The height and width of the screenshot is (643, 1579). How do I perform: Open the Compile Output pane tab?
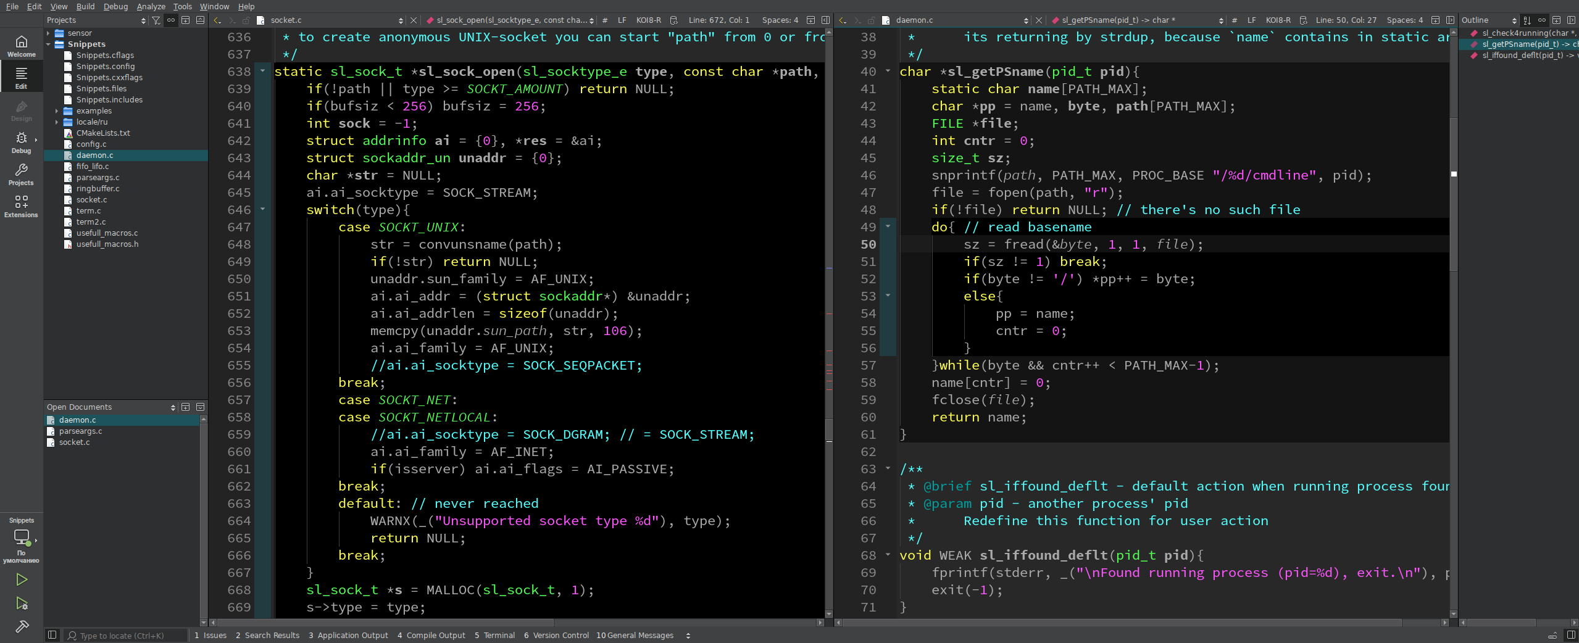pyautogui.click(x=431, y=635)
